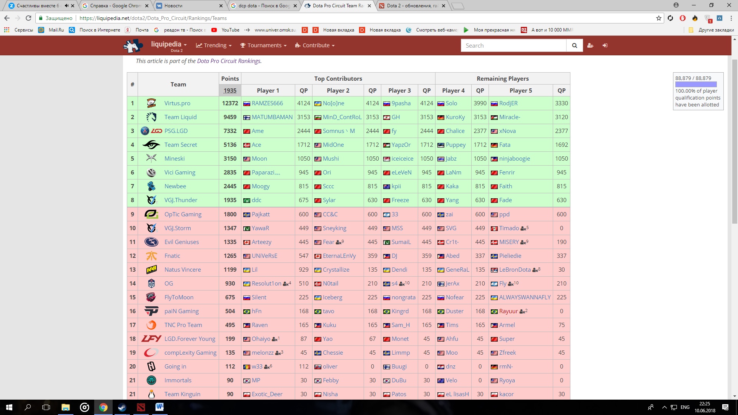Click the search magnifier button
The height and width of the screenshot is (415, 738).
(574, 45)
